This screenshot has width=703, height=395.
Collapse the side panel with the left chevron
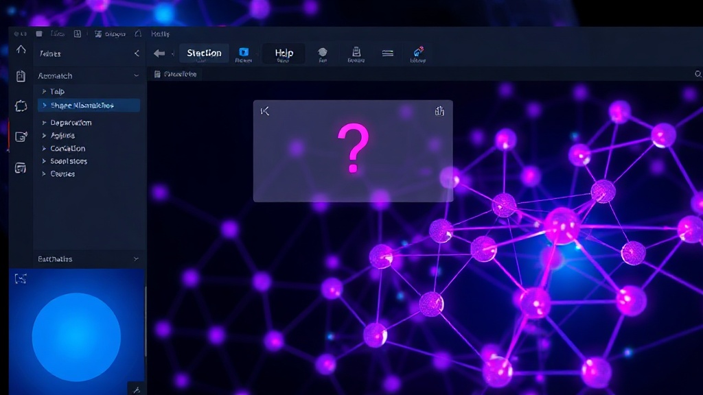(x=137, y=53)
